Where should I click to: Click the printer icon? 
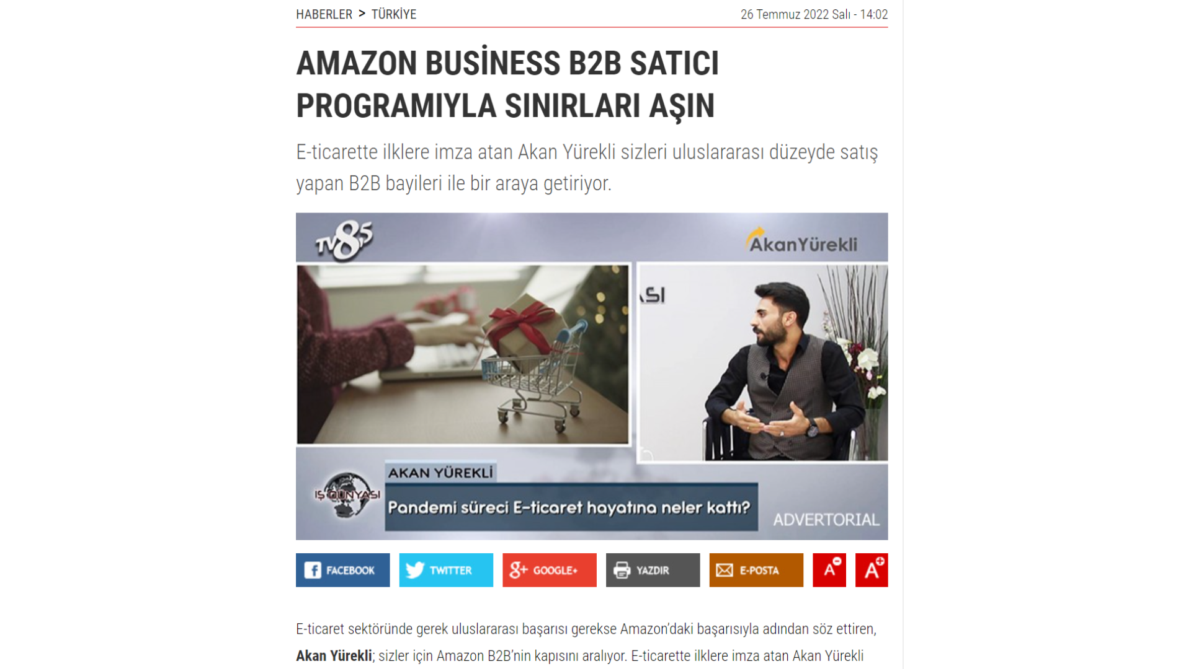tap(622, 570)
